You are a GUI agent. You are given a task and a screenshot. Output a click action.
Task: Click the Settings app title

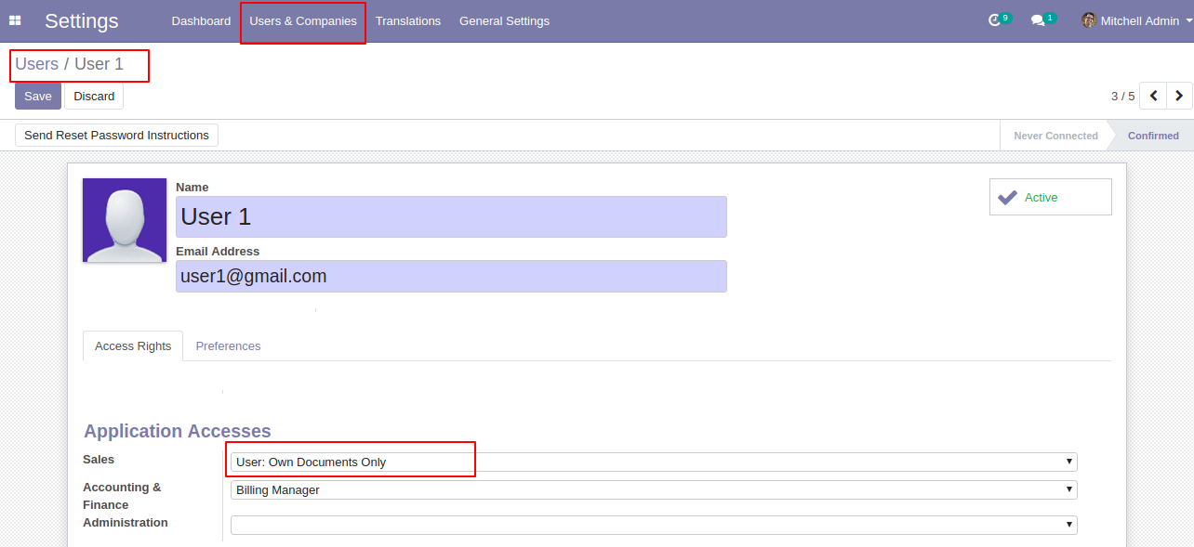(82, 20)
